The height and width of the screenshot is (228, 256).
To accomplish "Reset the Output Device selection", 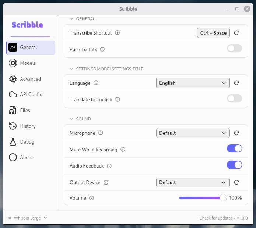I will [x=237, y=182].
